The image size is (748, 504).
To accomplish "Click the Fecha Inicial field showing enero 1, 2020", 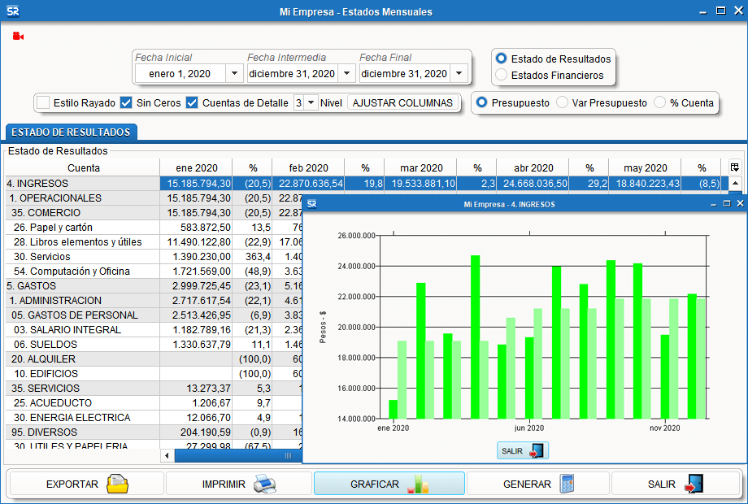I will click(x=180, y=73).
